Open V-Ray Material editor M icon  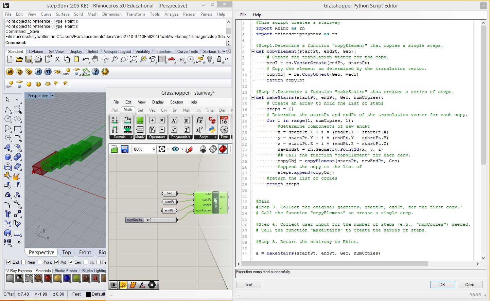10,72
